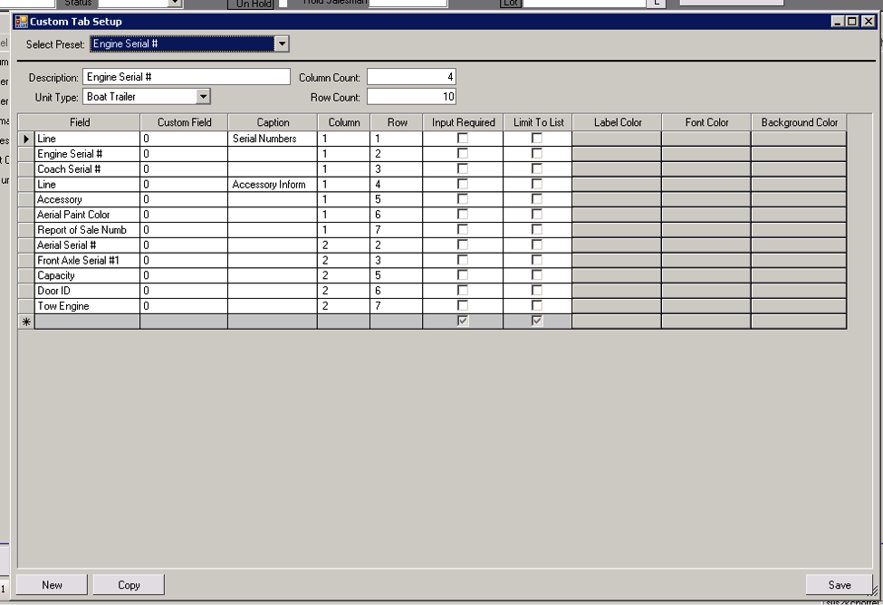Click the Custom Tab Setup window icon

tap(22, 22)
